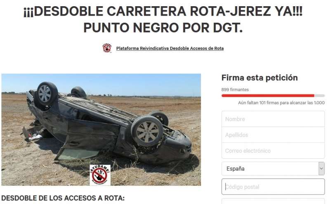Select the Correo electrónico field
The height and width of the screenshot is (204, 330).
point(273,150)
